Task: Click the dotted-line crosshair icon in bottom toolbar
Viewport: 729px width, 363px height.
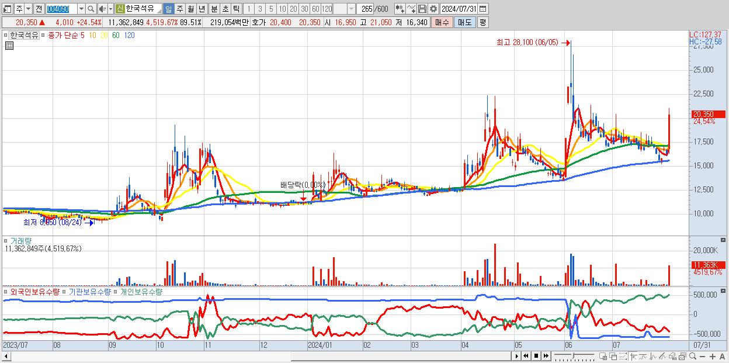Action: (623, 356)
